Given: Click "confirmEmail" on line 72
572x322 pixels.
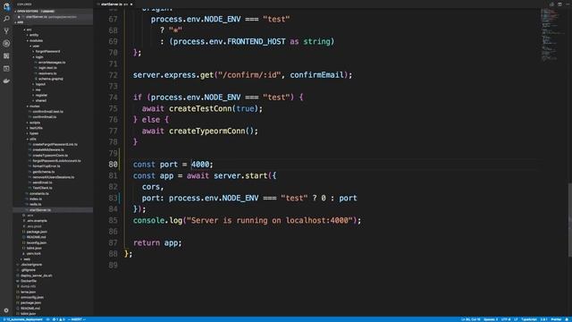Looking at the screenshot, I should [317, 75].
